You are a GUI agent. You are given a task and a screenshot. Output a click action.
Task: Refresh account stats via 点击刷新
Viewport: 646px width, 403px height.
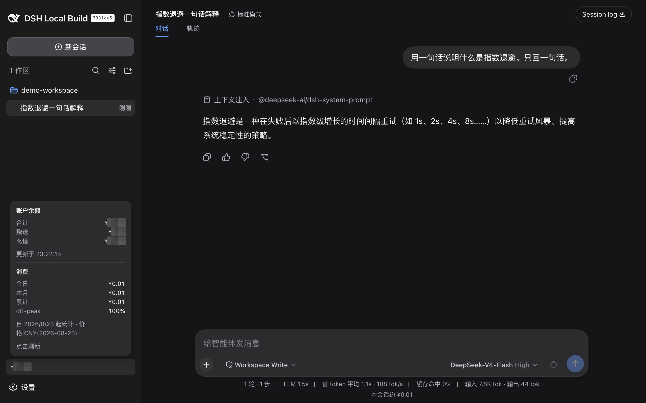[28, 346]
